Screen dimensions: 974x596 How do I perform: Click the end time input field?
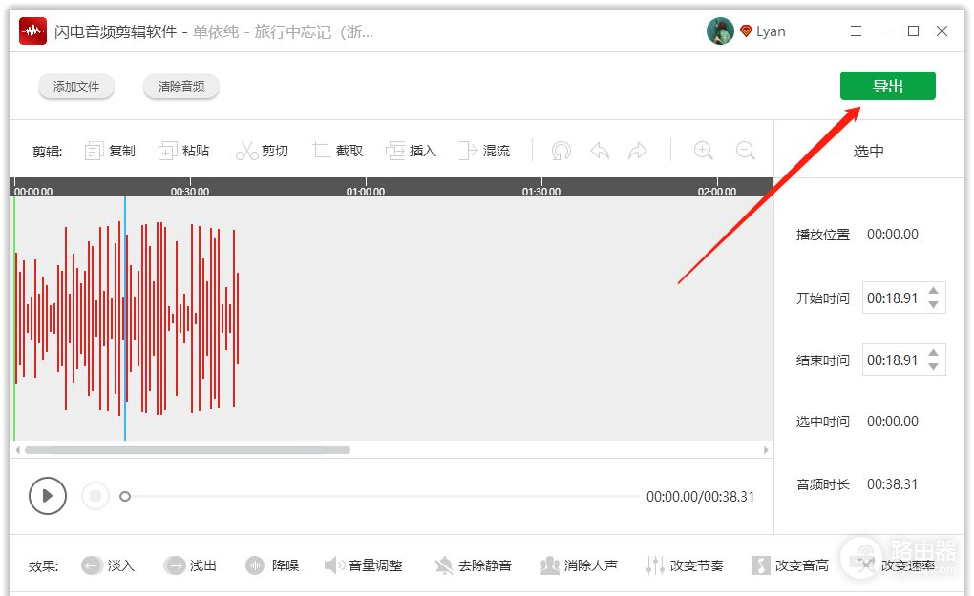[903, 360]
